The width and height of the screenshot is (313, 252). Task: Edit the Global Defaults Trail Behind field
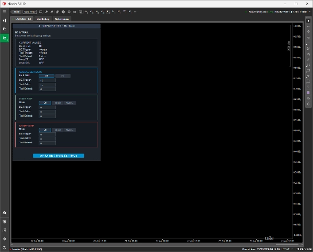coord(47,89)
